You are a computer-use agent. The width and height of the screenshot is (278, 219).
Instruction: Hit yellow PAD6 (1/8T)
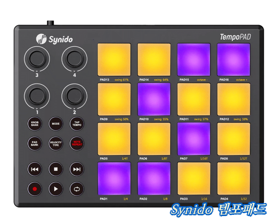[x=154, y=139]
